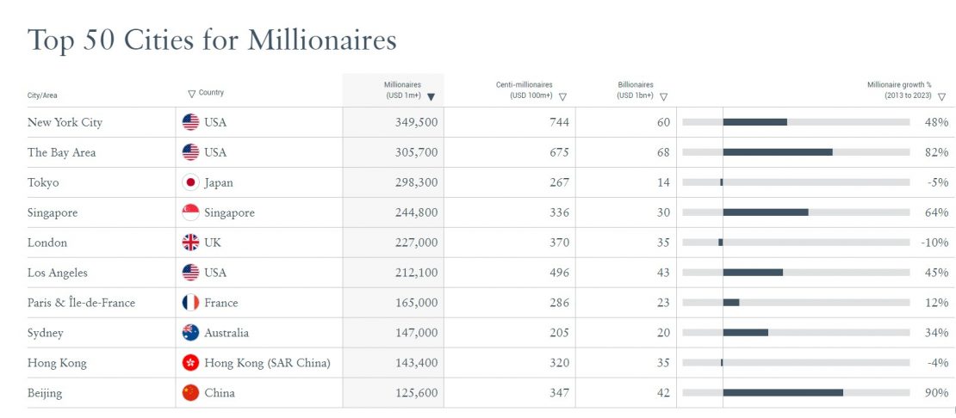Image resolution: width=956 pixels, height=418 pixels.
Task: Click the Australia flag icon in Sydney row
Action: point(190,333)
